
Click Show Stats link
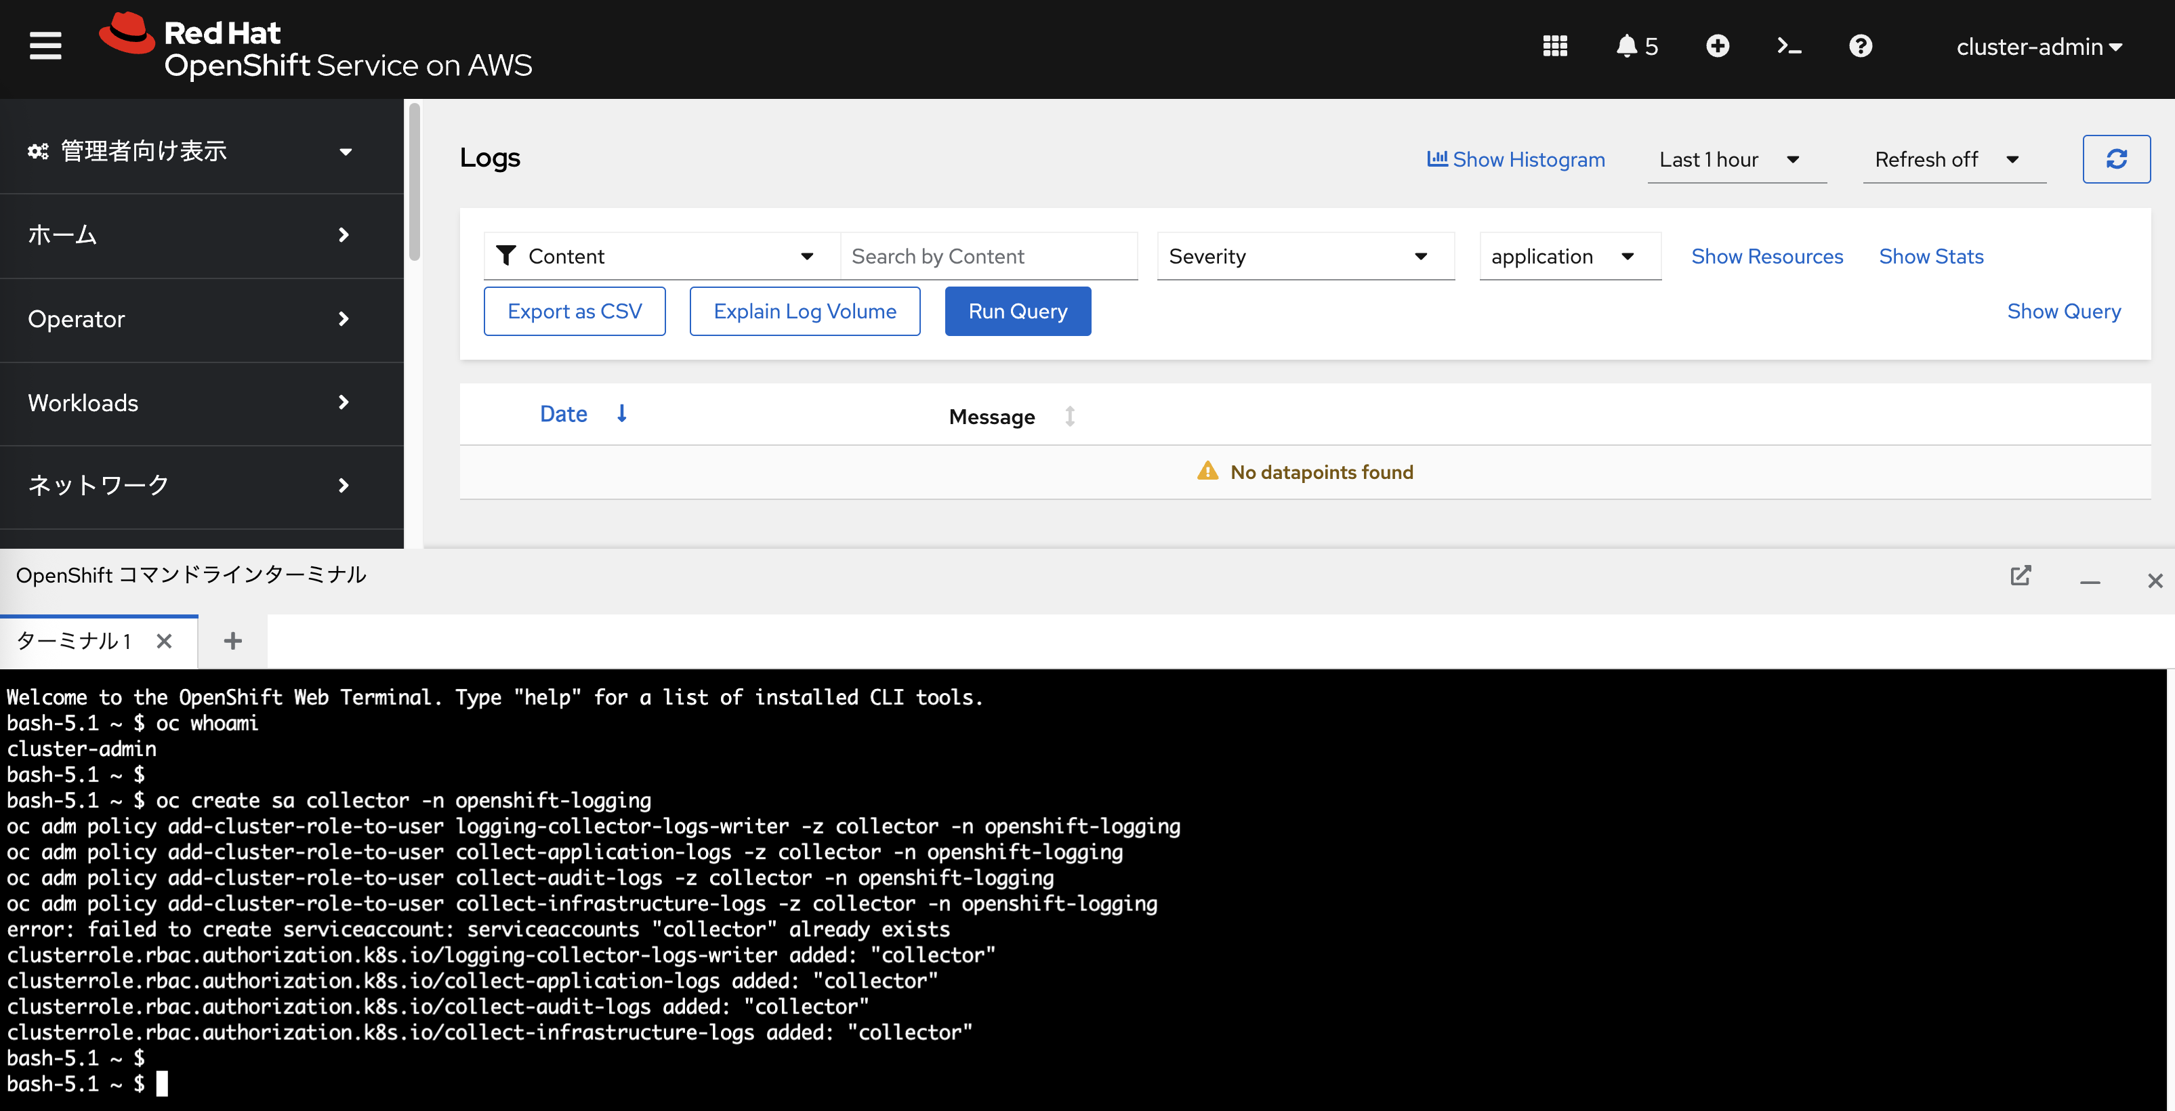pyautogui.click(x=1931, y=256)
